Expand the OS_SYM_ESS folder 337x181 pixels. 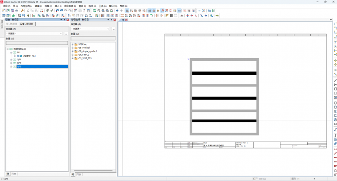tap(72, 58)
